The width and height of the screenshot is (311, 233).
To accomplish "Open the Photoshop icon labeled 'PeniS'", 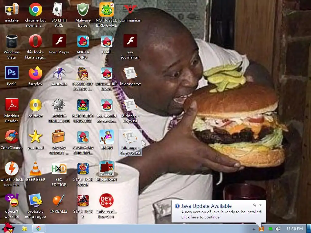I will point(12,73).
